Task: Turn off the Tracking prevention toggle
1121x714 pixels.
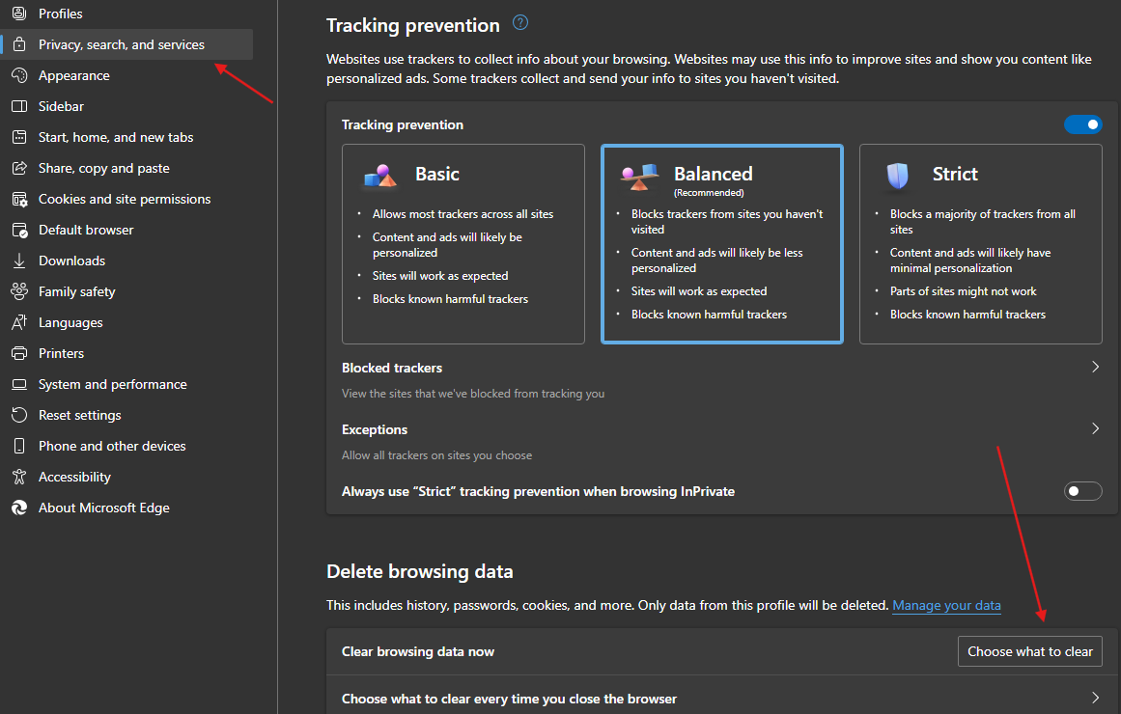Action: pyautogui.click(x=1082, y=124)
